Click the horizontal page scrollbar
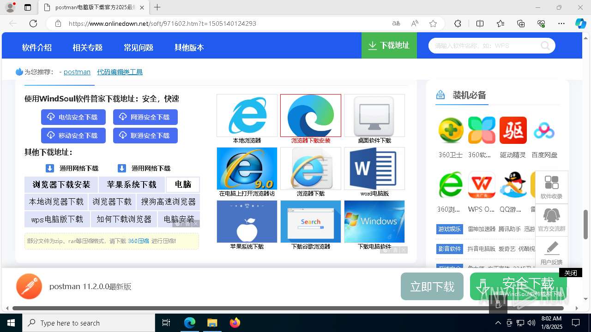The image size is (591, 332). point(288,308)
